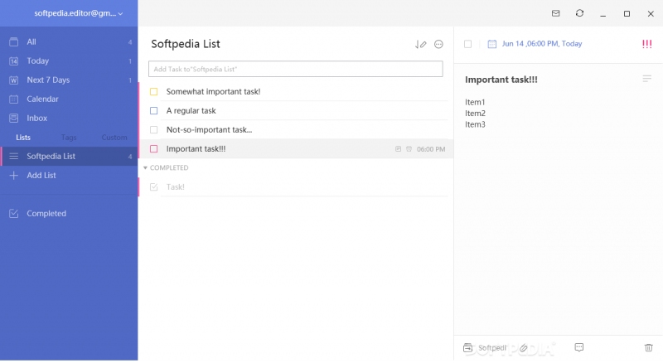Go to the Calendar view

pyautogui.click(x=69, y=99)
